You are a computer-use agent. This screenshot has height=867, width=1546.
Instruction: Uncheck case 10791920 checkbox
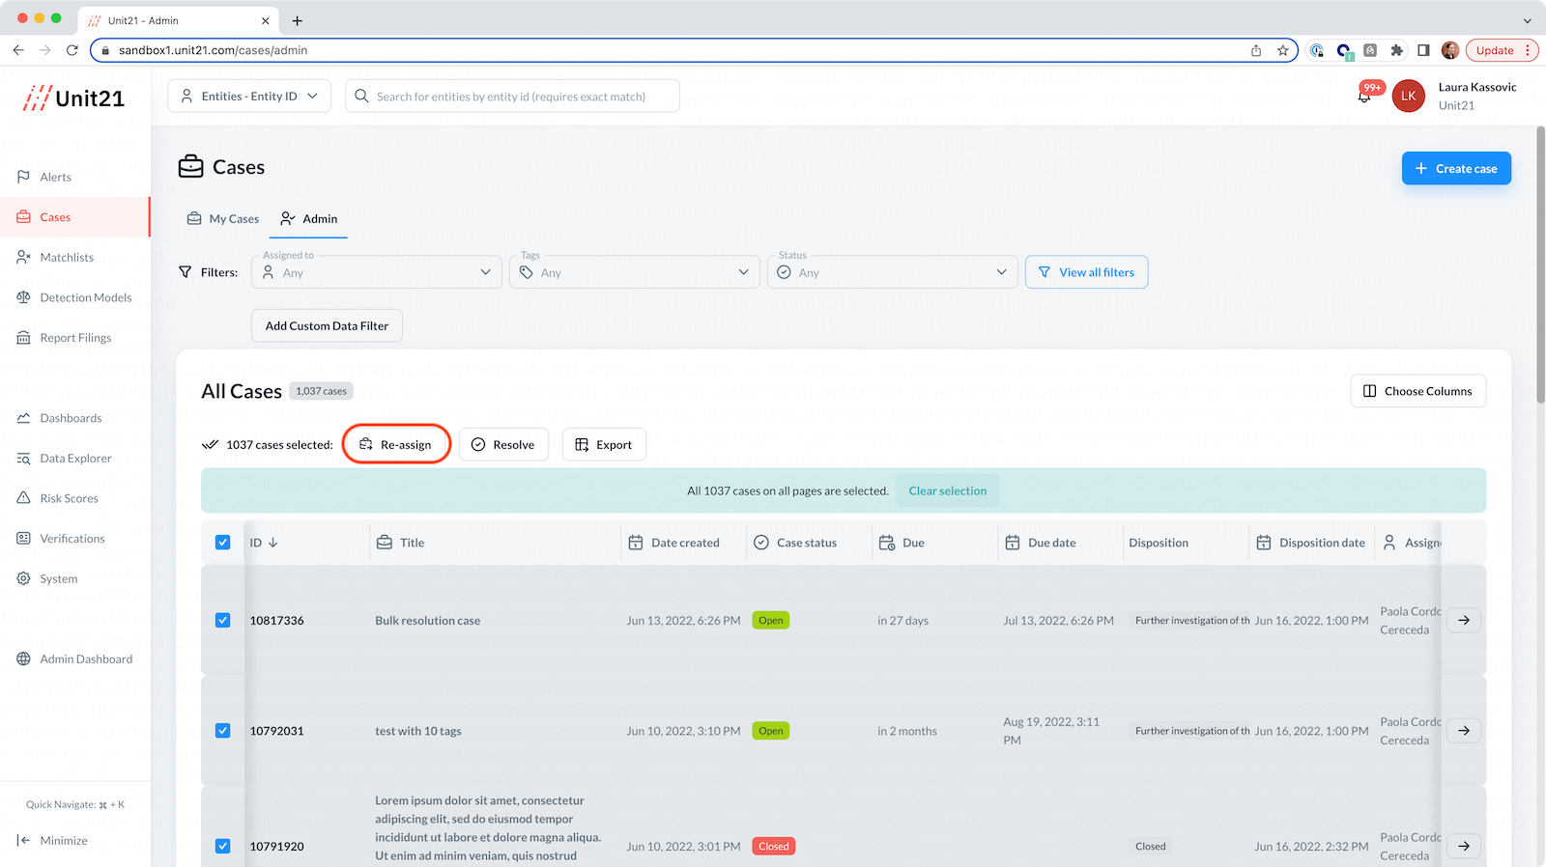click(x=222, y=846)
